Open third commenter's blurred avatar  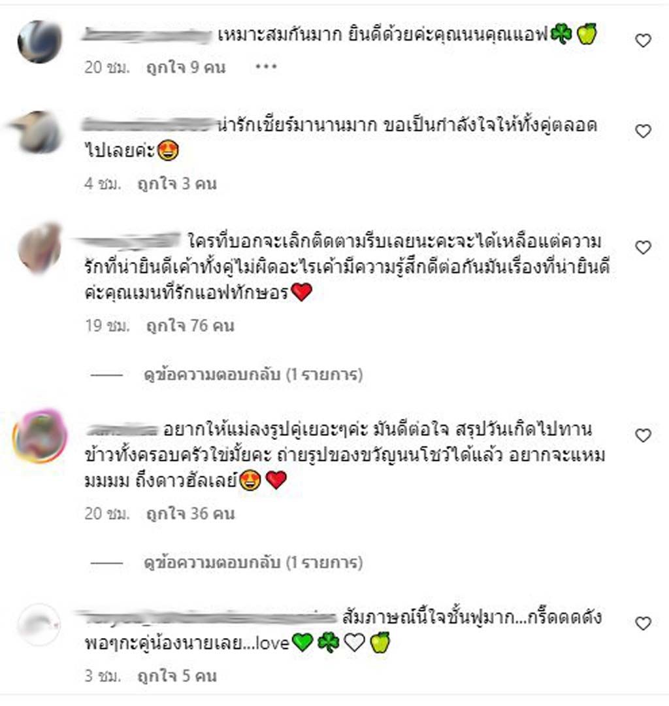tap(40, 248)
